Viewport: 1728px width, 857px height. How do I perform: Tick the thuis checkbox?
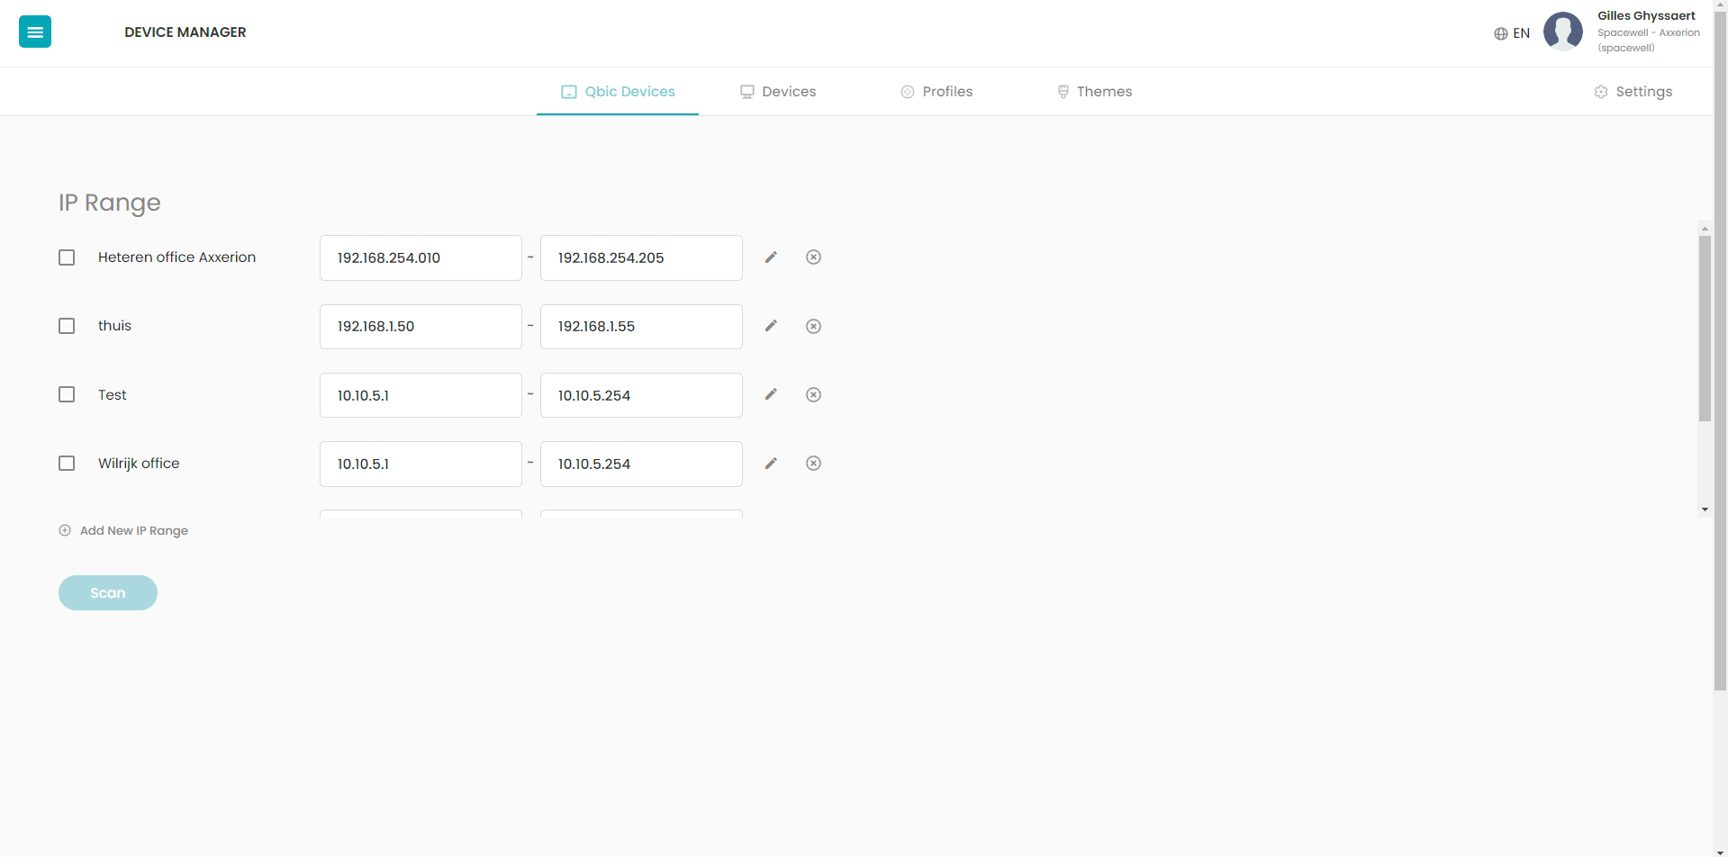[67, 326]
